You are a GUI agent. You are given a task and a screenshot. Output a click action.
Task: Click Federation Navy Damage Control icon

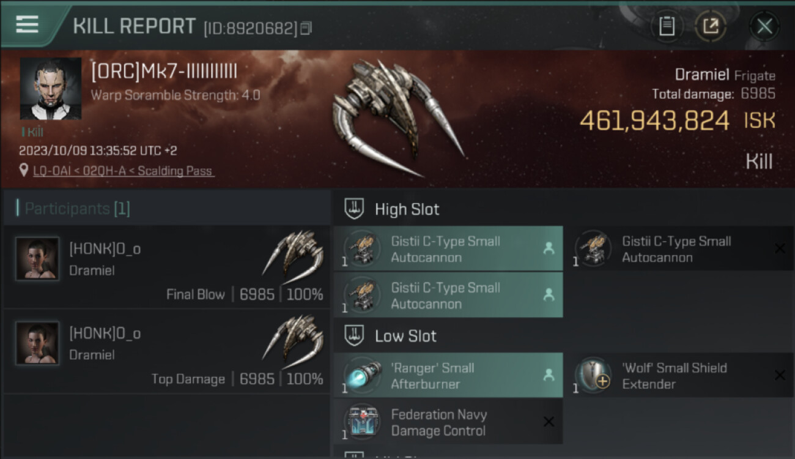[362, 422]
